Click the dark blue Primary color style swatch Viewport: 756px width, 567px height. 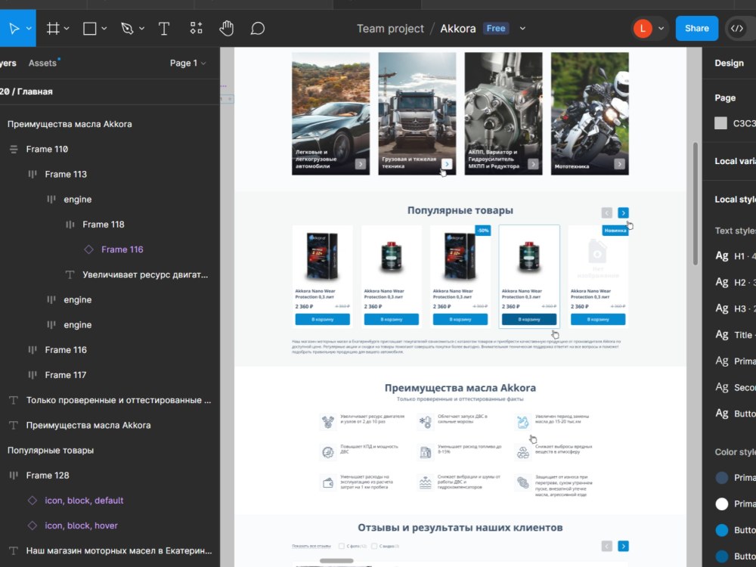tap(722, 478)
